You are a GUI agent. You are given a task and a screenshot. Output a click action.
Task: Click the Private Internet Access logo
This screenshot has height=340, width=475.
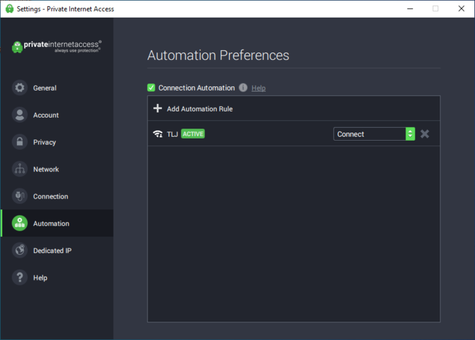(x=56, y=47)
